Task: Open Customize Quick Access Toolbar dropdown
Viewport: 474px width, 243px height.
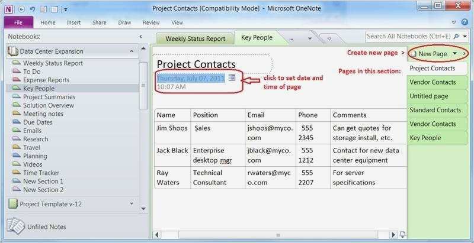Action: (x=66, y=9)
